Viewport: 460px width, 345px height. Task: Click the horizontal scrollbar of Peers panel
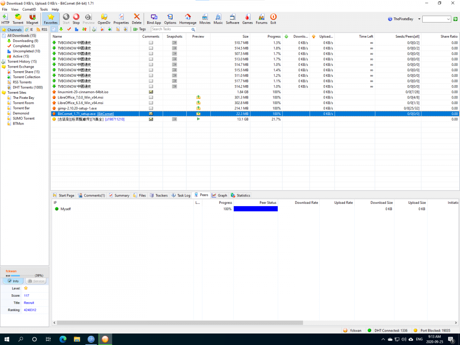(179, 323)
